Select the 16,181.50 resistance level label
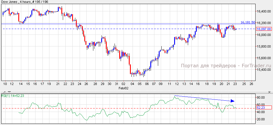 (x=248, y=22)
